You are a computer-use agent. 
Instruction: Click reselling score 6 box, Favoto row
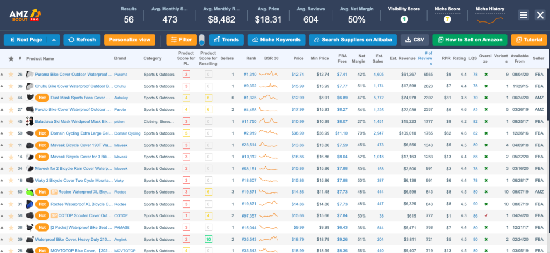coord(209,109)
